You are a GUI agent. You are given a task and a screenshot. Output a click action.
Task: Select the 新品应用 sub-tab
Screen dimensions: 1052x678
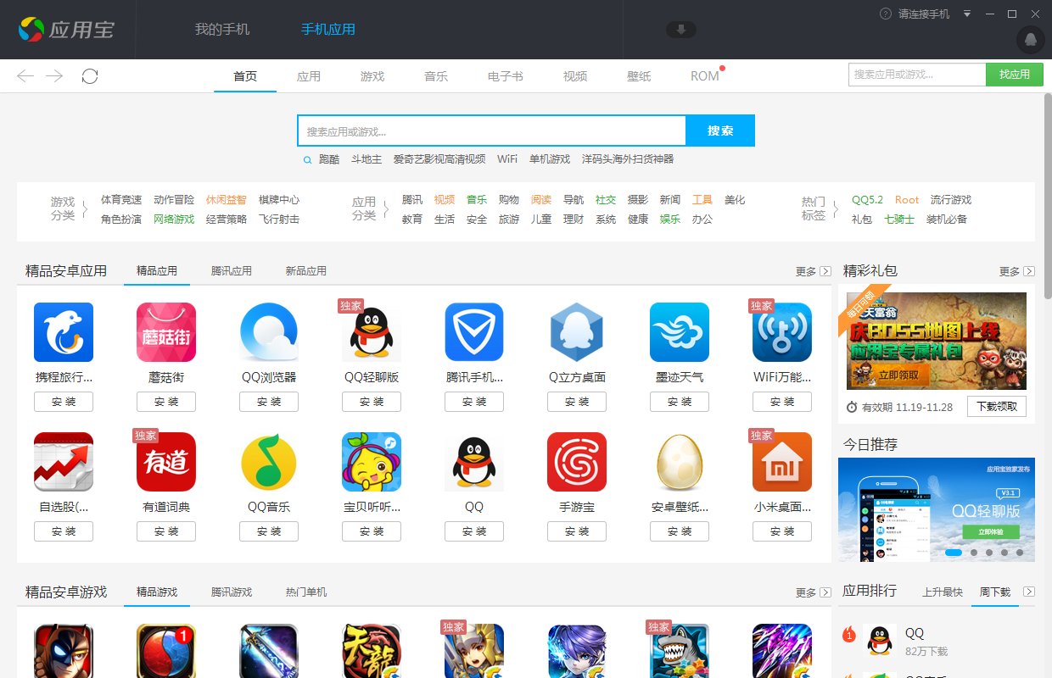306,271
